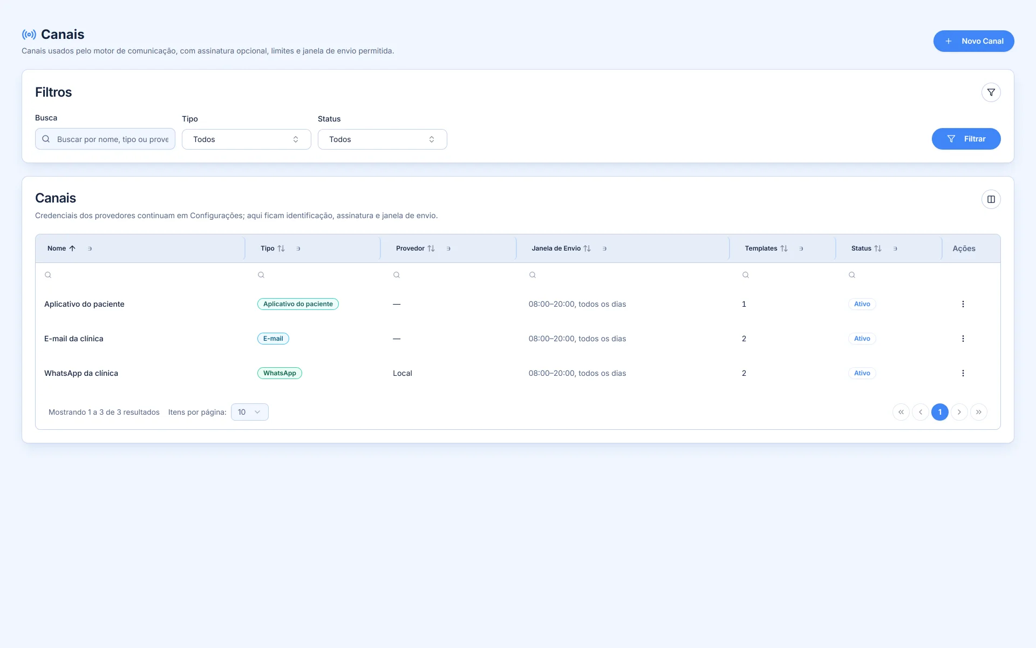Viewport: 1036px width, 648px height.
Task: Pin the Janela de Envio column
Action: click(x=604, y=248)
